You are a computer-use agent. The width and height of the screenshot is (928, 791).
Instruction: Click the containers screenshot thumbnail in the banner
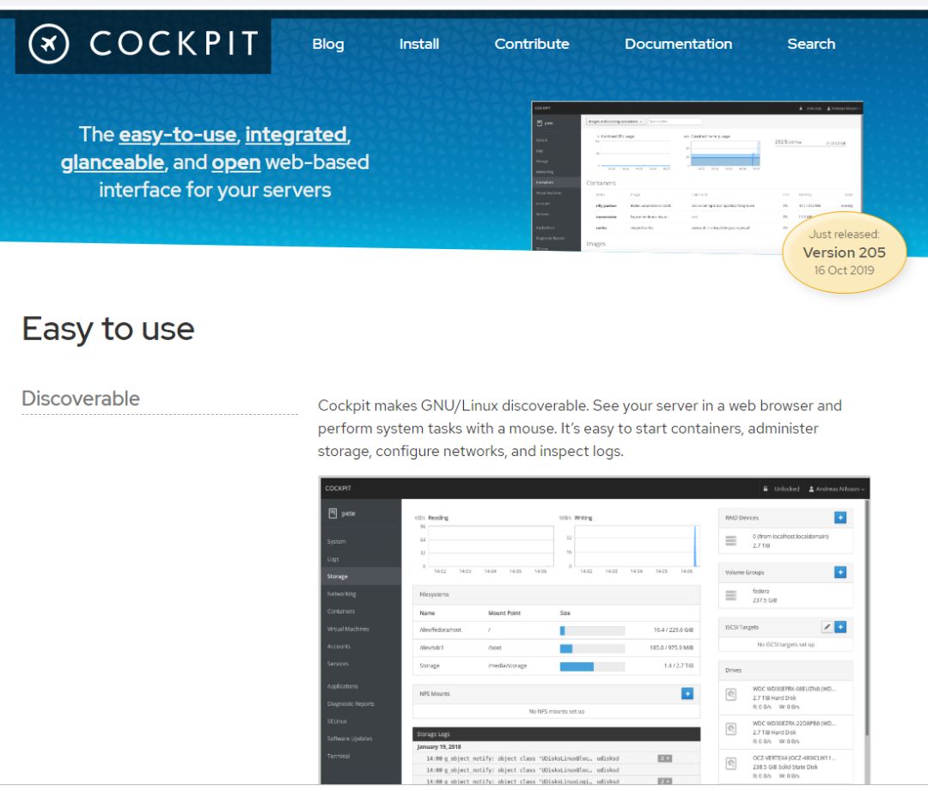pyautogui.click(x=697, y=176)
